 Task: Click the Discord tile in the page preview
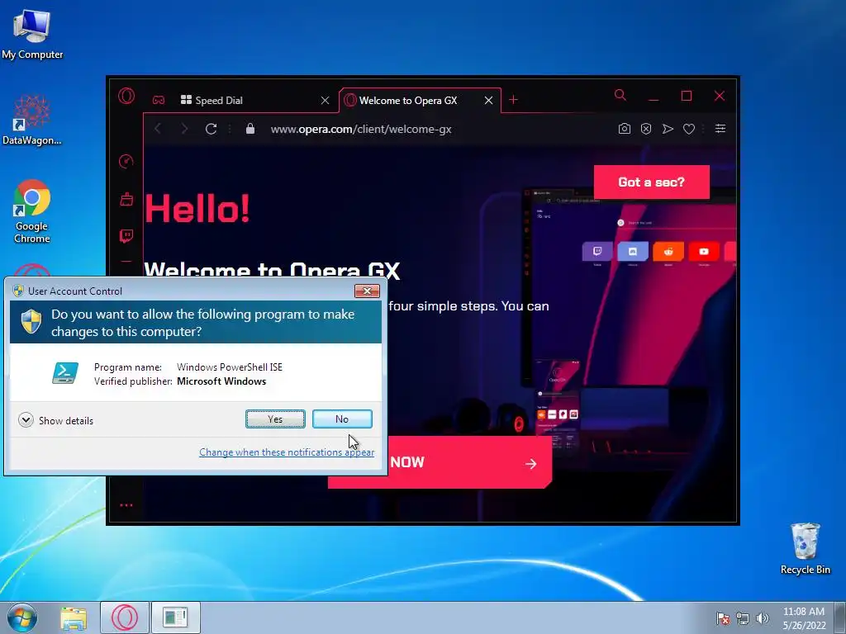632,251
